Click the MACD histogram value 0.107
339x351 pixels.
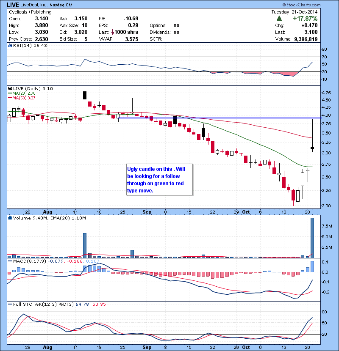[93, 261]
